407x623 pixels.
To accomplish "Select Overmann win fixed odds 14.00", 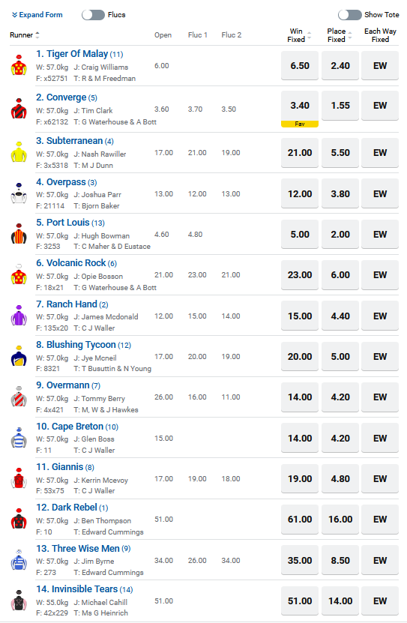I will 300,397.
